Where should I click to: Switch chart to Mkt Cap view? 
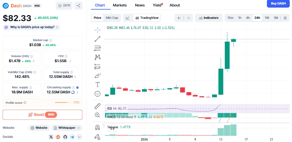point(112,18)
